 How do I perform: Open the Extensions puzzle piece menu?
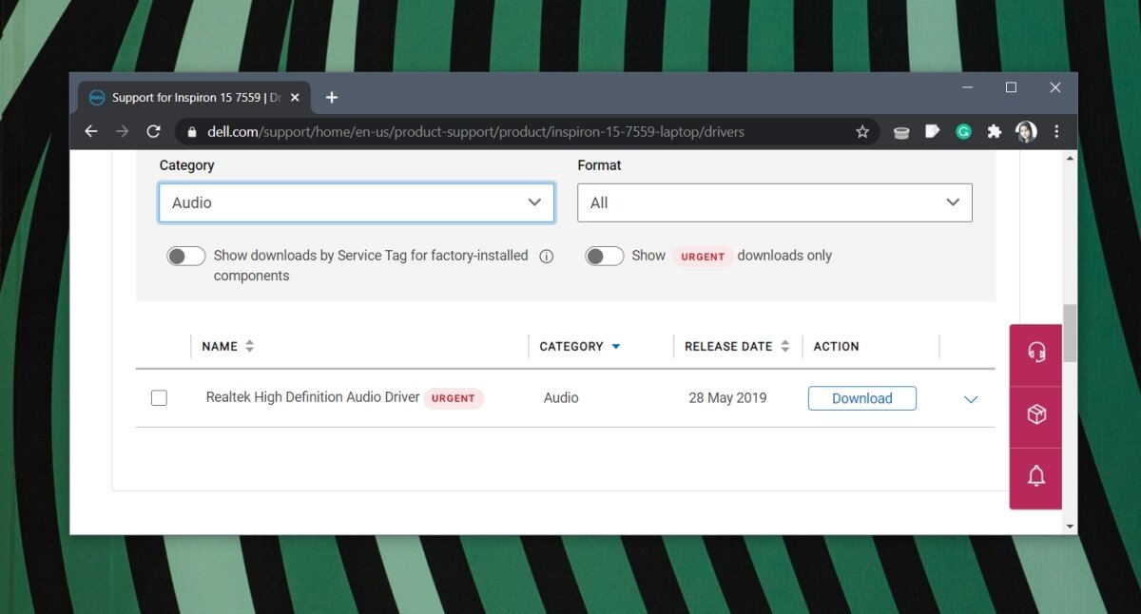[x=995, y=131]
